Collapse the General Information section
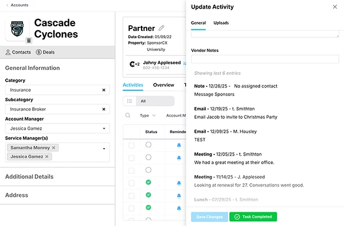The width and height of the screenshot is (344, 226). tap(33, 68)
